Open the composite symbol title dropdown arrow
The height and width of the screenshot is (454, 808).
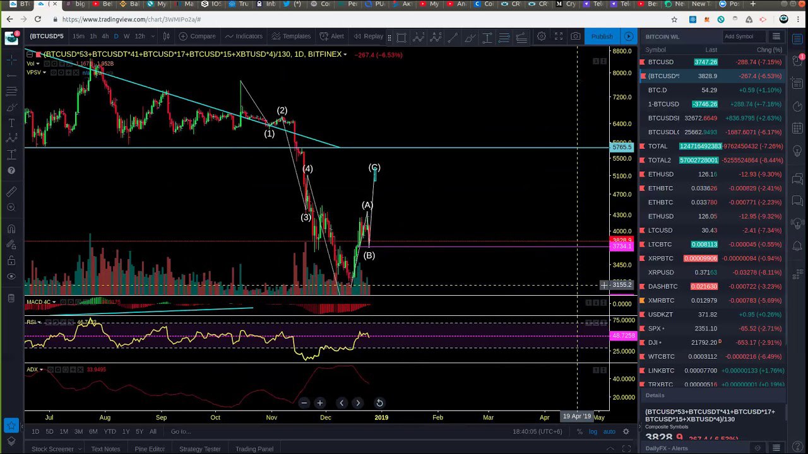pyautogui.click(x=345, y=55)
